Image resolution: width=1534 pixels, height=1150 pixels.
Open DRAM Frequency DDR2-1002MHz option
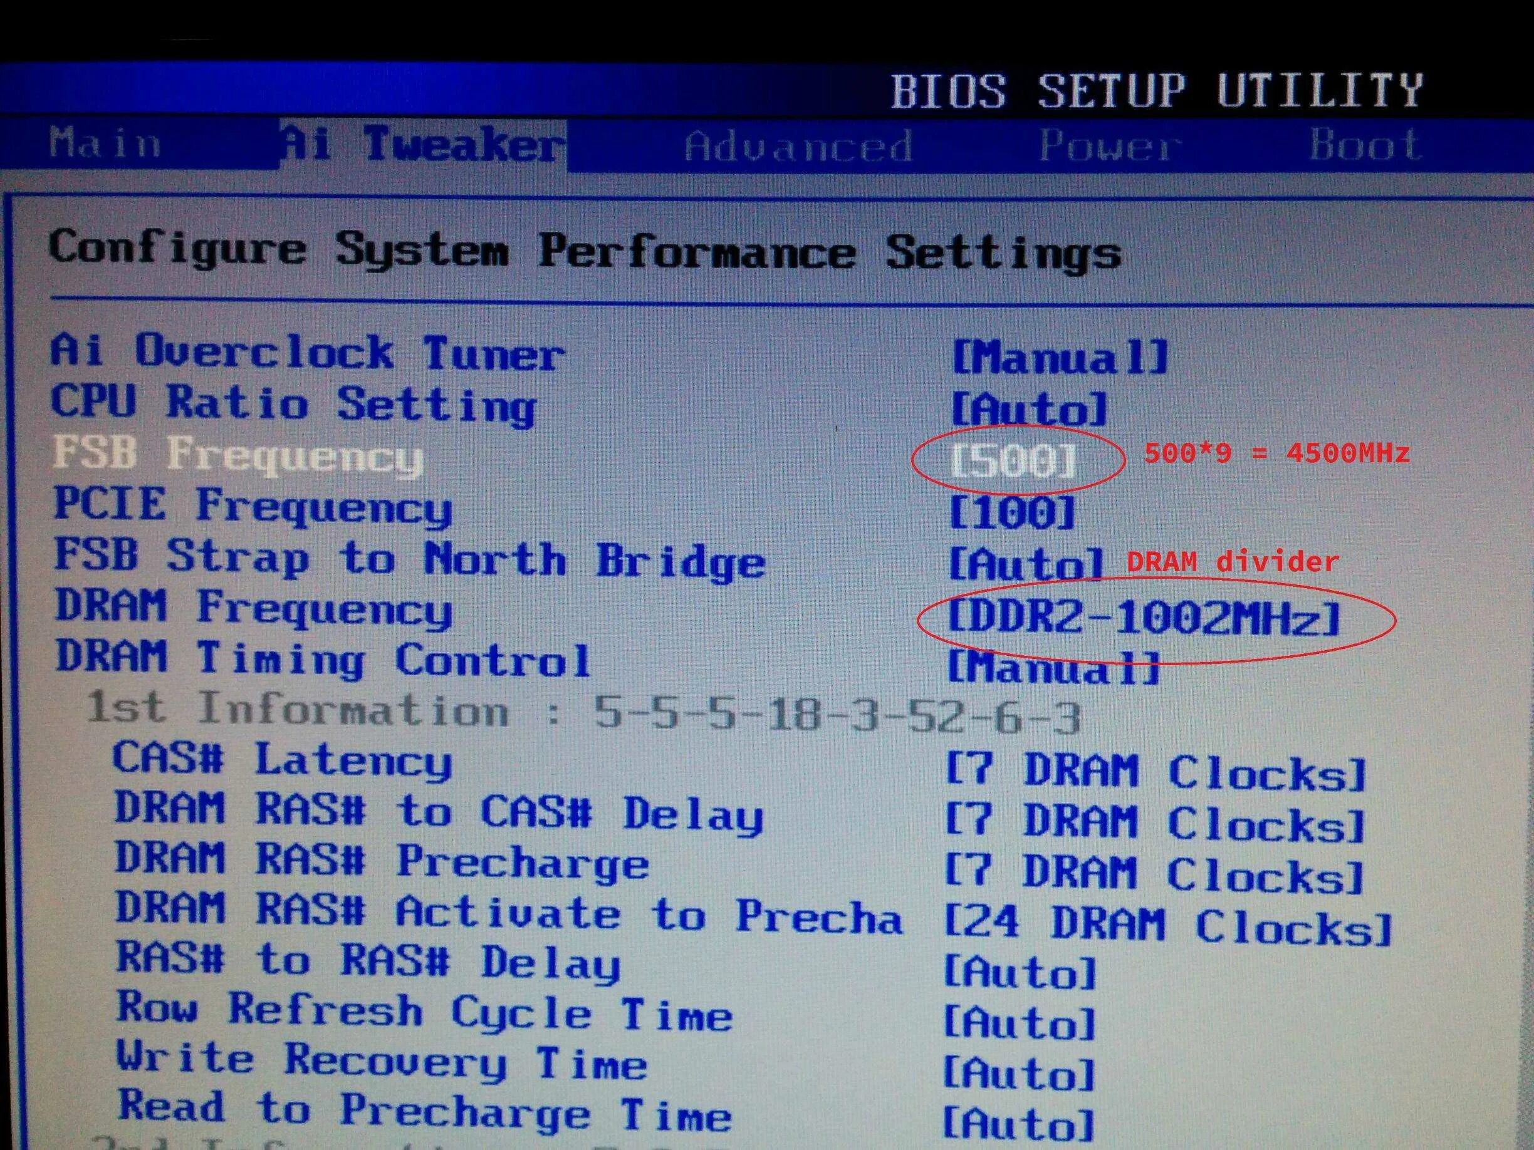click(x=1143, y=616)
